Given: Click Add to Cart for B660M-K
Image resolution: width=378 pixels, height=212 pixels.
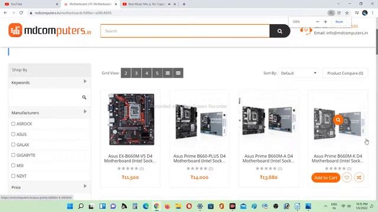Looking at the screenshot, I should click(x=325, y=178).
